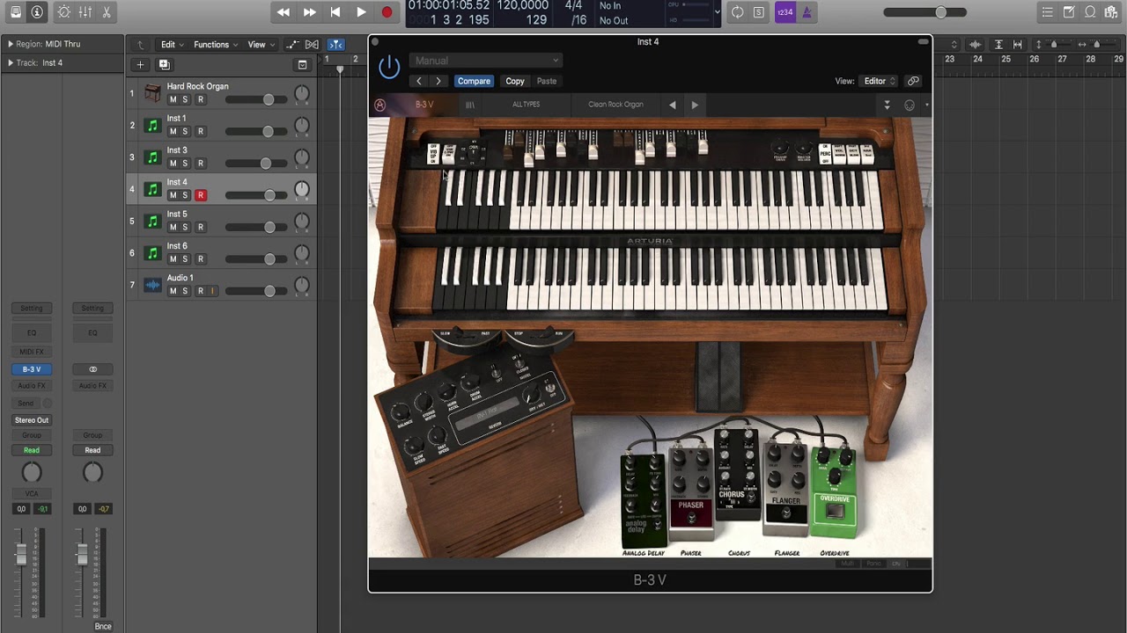Open the Functions menu
This screenshot has height=633, width=1127.
click(216, 45)
